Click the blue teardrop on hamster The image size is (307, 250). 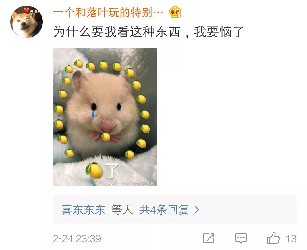93,114
